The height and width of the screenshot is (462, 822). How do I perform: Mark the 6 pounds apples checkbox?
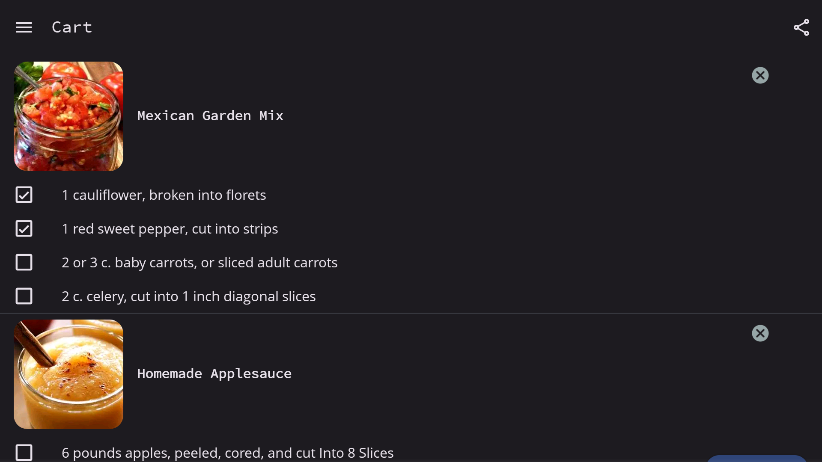coord(24,453)
